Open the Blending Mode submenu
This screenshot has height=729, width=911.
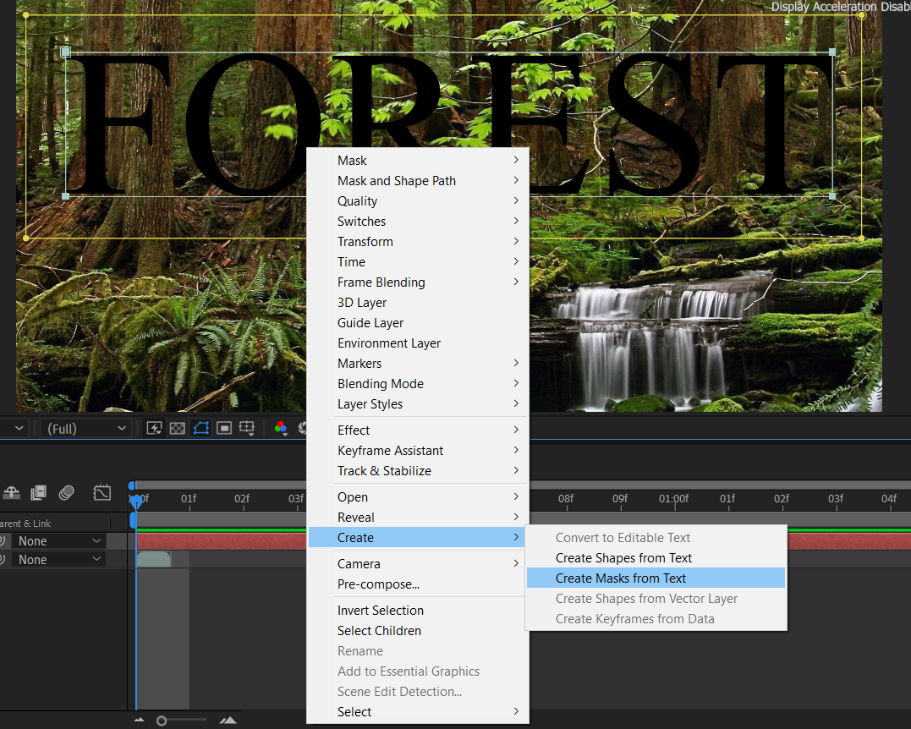(x=418, y=384)
